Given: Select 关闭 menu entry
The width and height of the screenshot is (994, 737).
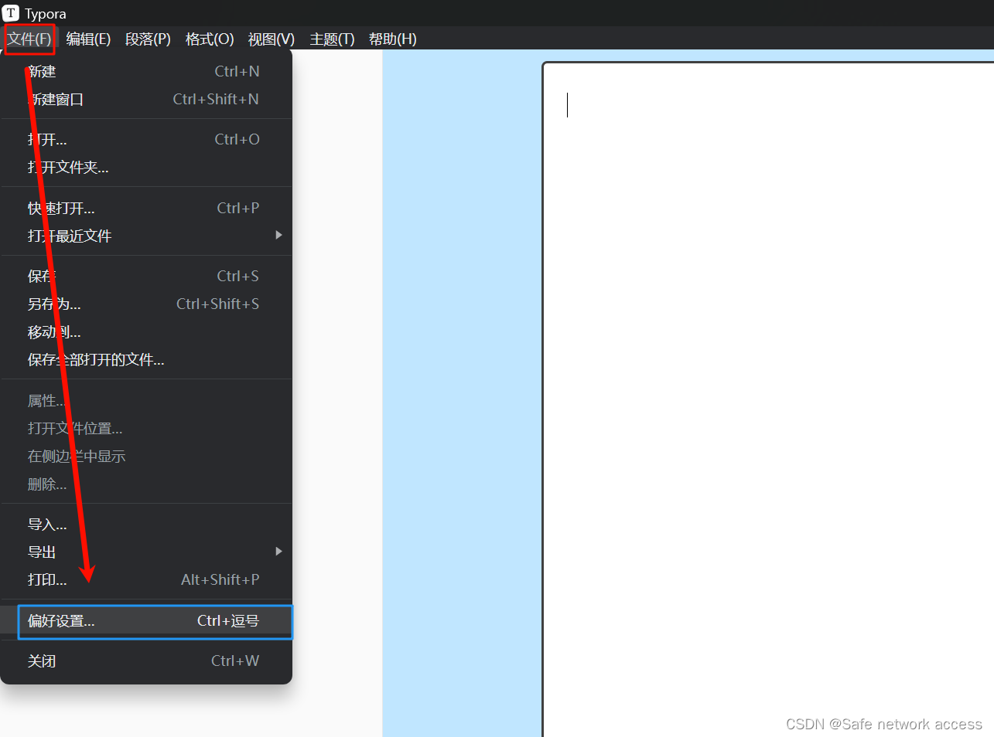Looking at the screenshot, I should click(146, 661).
